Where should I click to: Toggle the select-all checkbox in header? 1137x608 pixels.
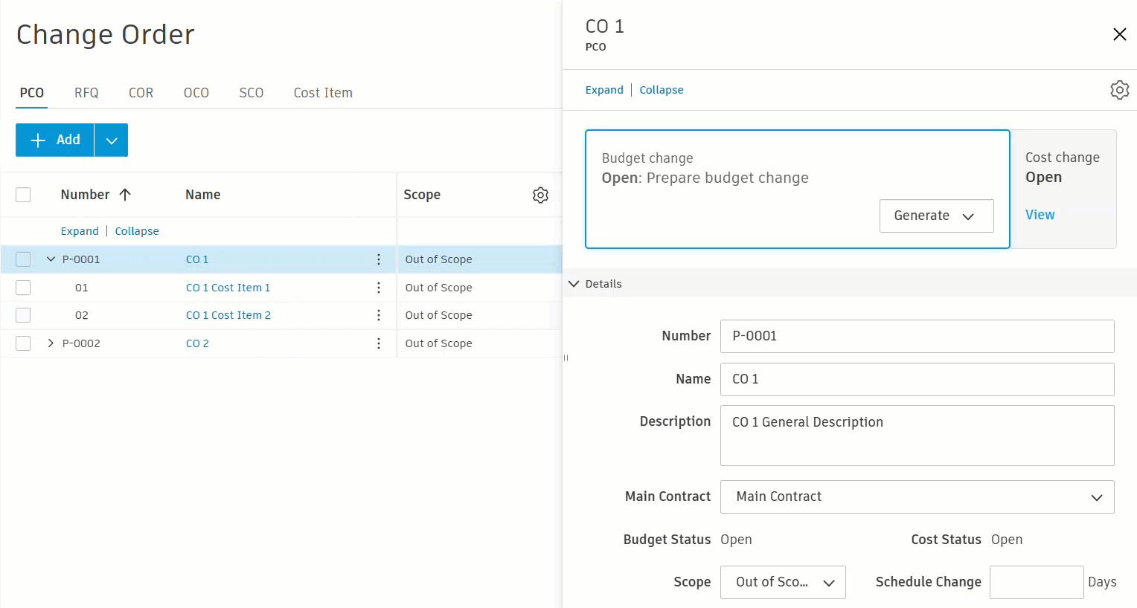coord(23,195)
